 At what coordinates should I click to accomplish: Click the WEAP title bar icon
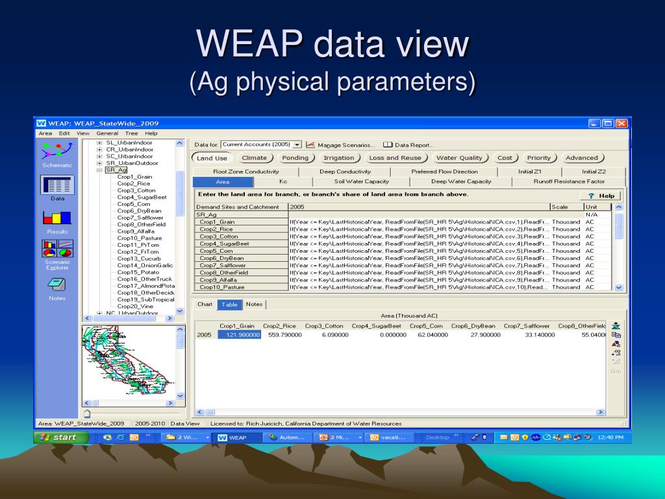coord(41,123)
